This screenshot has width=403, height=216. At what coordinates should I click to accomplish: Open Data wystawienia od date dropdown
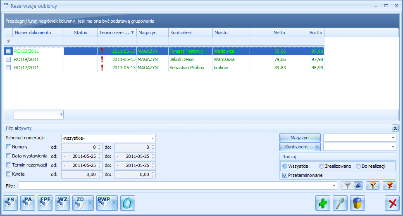coord(64,156)
